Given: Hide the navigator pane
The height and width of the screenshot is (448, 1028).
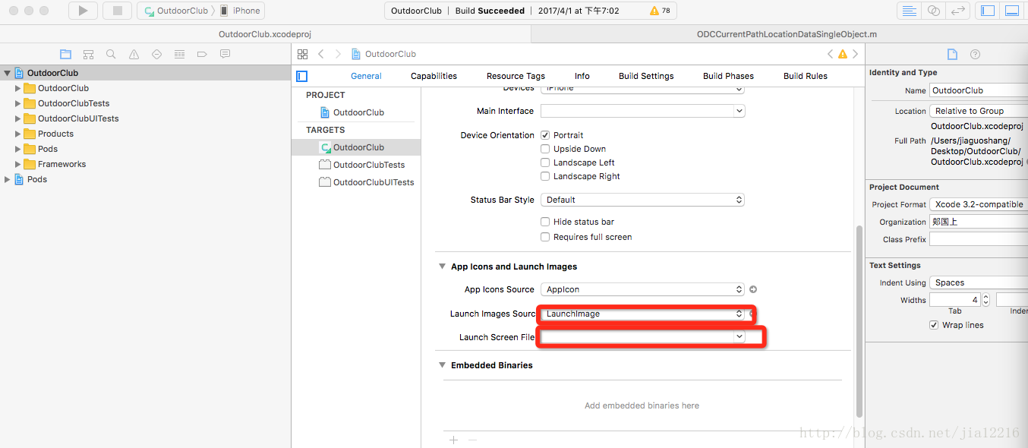Looking at the screenshot, I should pos(988,11).
